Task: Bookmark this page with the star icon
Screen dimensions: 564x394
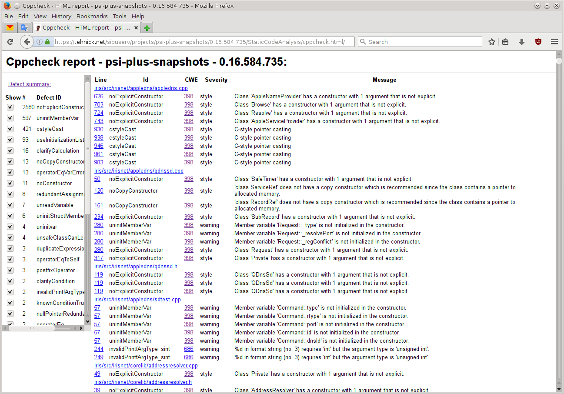Action: click(492, 42)
